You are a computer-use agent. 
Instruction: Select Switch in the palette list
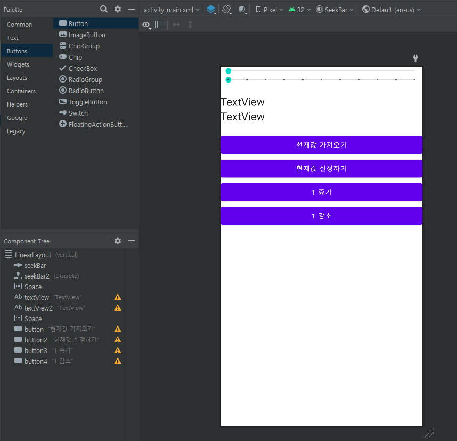pos(95,113)
